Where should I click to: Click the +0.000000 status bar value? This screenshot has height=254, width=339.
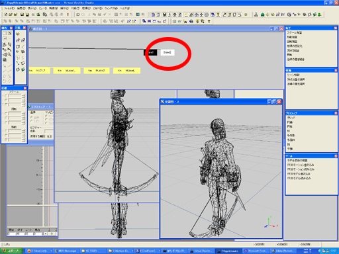282,245
